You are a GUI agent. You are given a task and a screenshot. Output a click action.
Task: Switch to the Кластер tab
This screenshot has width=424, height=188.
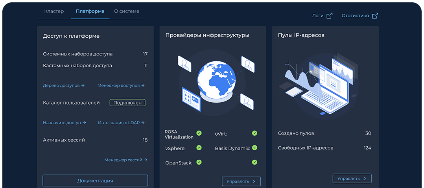point(54,11)
